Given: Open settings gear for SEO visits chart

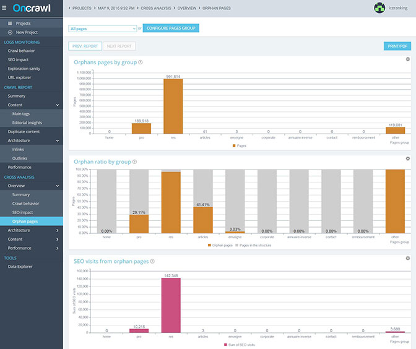Looking at the screenshot, I should point(408,258).
